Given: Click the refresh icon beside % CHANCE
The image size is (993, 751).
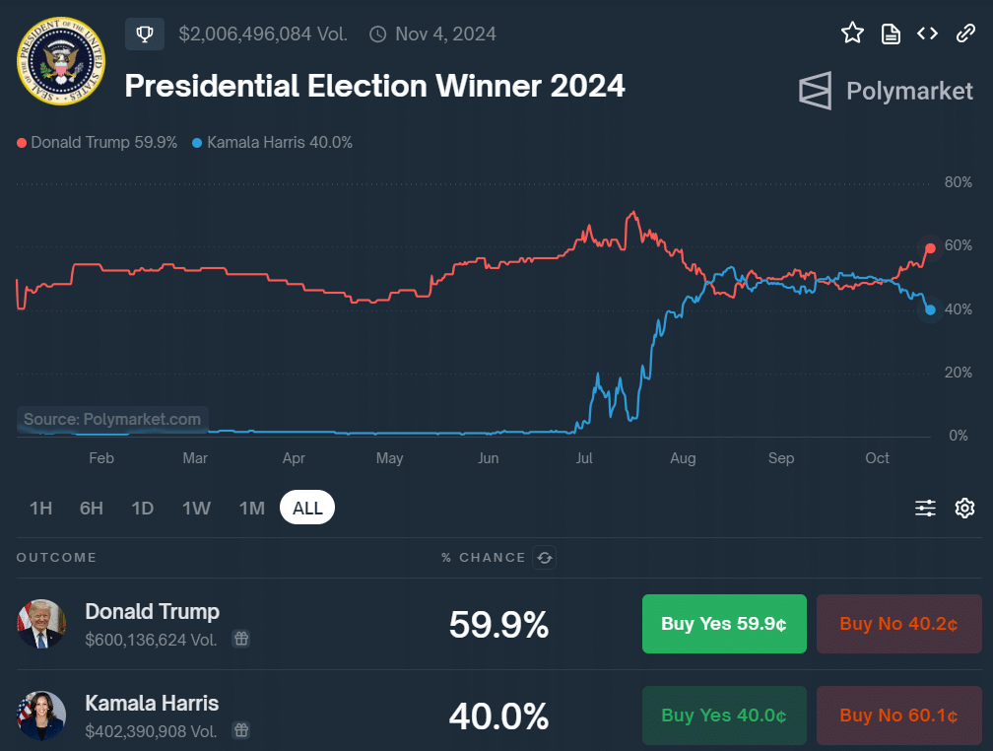Looking at the screenshot, I should click(x=545, y=558).
